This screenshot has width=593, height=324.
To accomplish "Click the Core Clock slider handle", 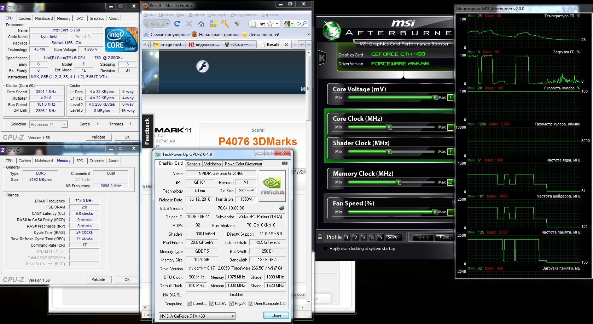I will point(389,127).
